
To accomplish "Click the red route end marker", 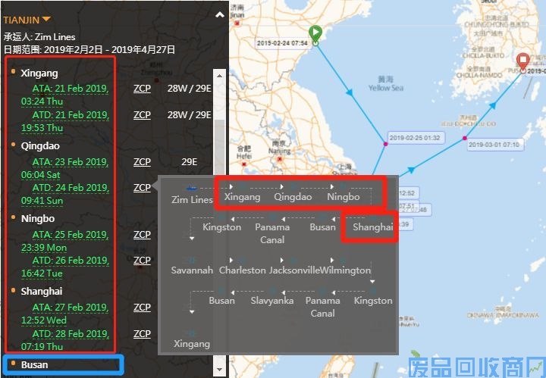I will point(522,61).
